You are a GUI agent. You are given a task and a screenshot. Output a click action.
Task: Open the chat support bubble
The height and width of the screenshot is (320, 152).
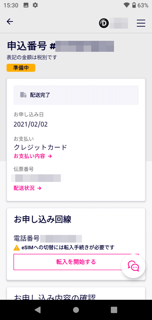point(133,266)
